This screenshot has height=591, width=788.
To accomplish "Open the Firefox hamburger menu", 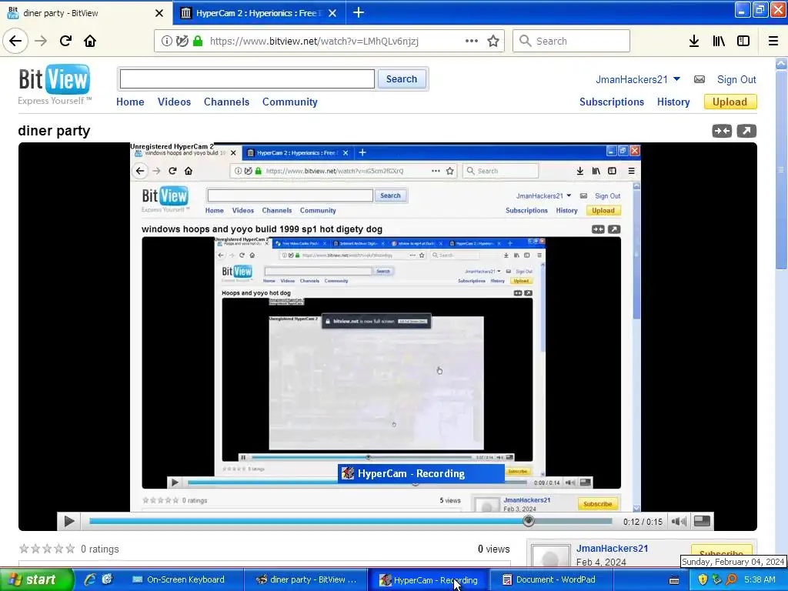I will coord(773,41).
